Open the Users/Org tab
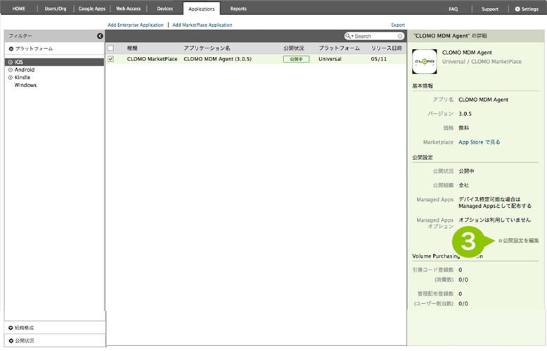 [x=56, y=8]
